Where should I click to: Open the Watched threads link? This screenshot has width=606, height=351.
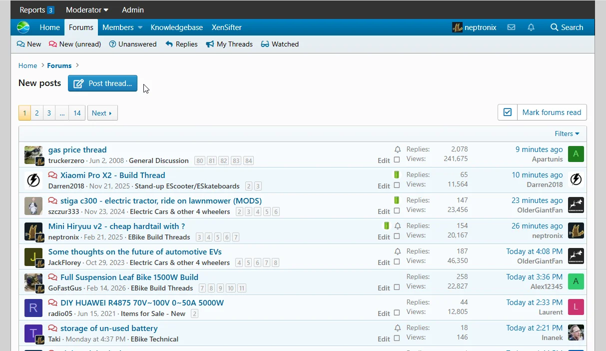[280, 44]
